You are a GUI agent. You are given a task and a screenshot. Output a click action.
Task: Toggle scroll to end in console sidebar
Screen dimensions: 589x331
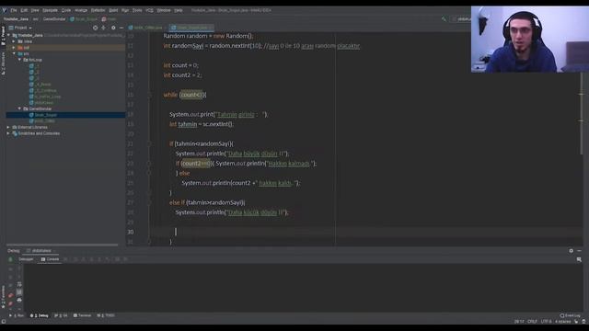[x=19, y=292]
